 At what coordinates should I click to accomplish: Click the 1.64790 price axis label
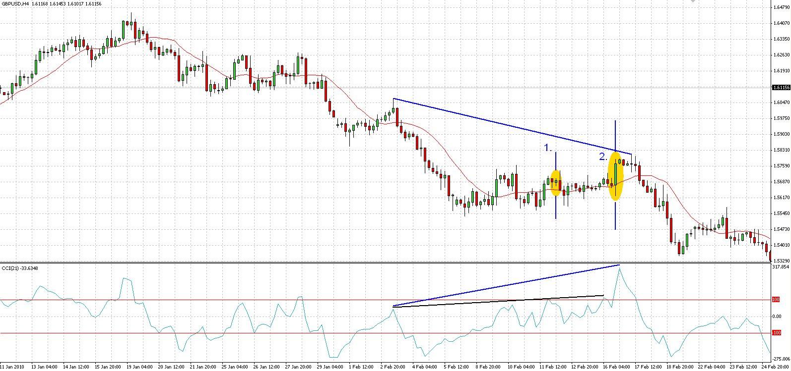point(781,7)
